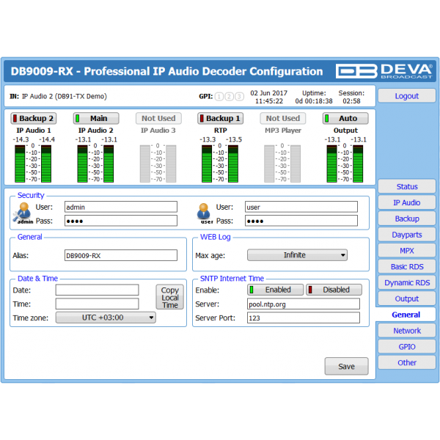The height and width of the screenshot is (440, 440).
Task: Click the Alias input field
Action: coord(121,255)
